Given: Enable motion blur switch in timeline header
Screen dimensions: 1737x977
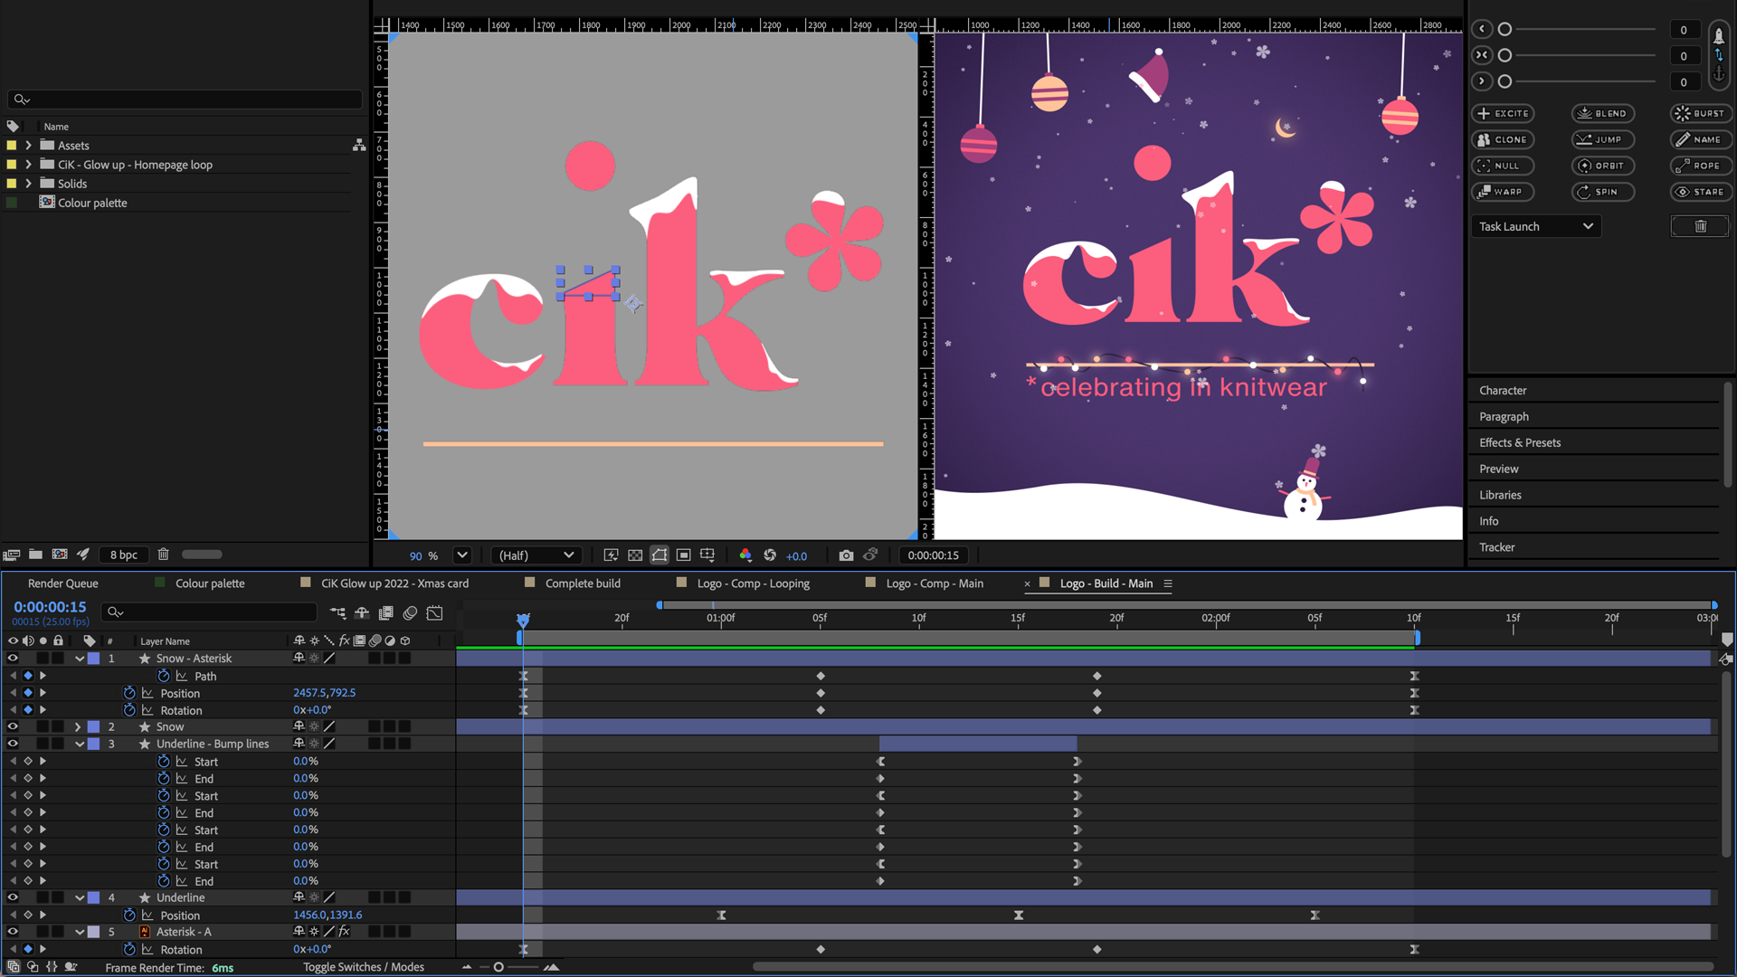Looking at the screenshot, I should click(410, 612).
